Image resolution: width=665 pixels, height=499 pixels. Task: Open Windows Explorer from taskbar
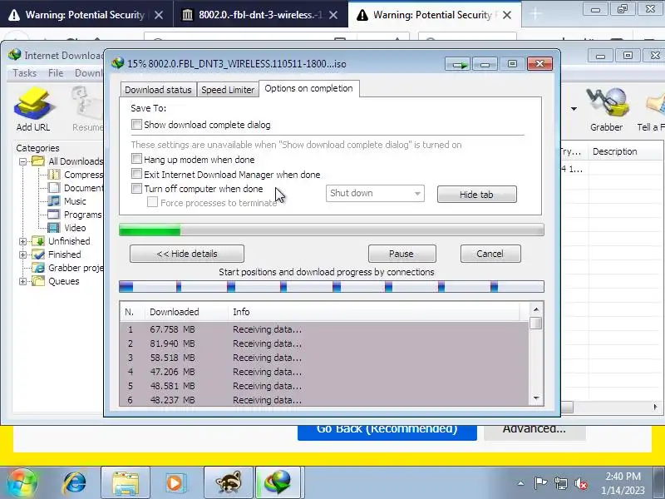[x=126, y=483]
